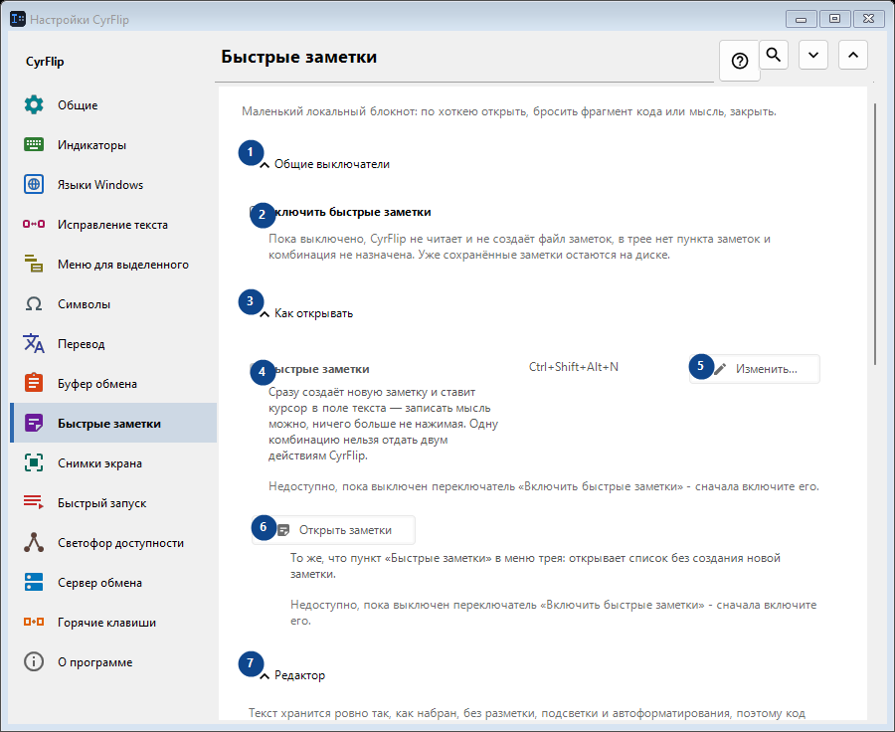Minimize the Настройки CyrFlip window
Screen dimensions: 895x732
pyautogui.click(x=801, y=19)
